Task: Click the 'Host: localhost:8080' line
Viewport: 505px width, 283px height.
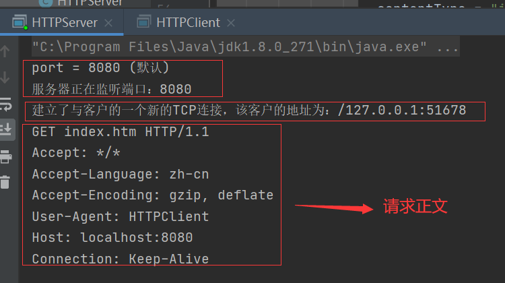Action: [x=112, y=238]
